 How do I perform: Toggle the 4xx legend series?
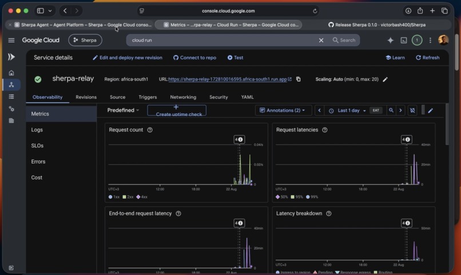point(142,197)
